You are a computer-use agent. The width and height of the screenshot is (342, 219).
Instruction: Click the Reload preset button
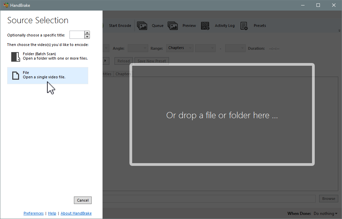click(x=123, y=61)
